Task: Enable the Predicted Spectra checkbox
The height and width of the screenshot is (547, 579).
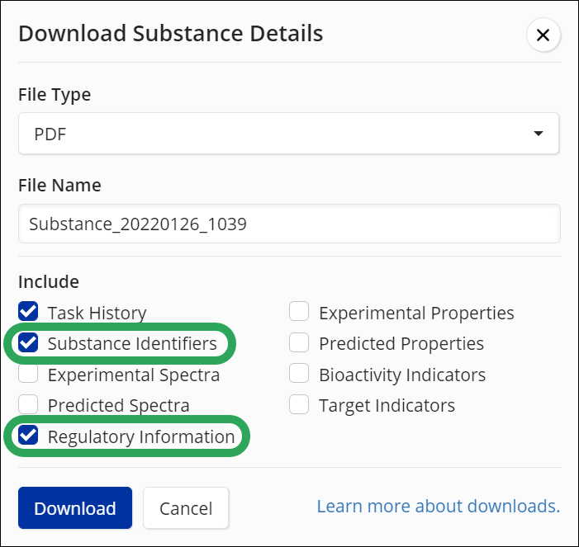Action: point(28,404)
